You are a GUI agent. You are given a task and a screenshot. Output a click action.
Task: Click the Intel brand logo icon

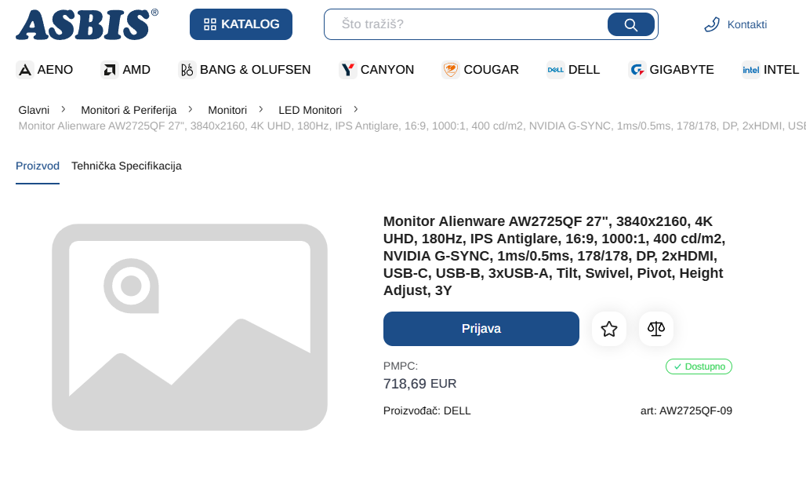750,69
